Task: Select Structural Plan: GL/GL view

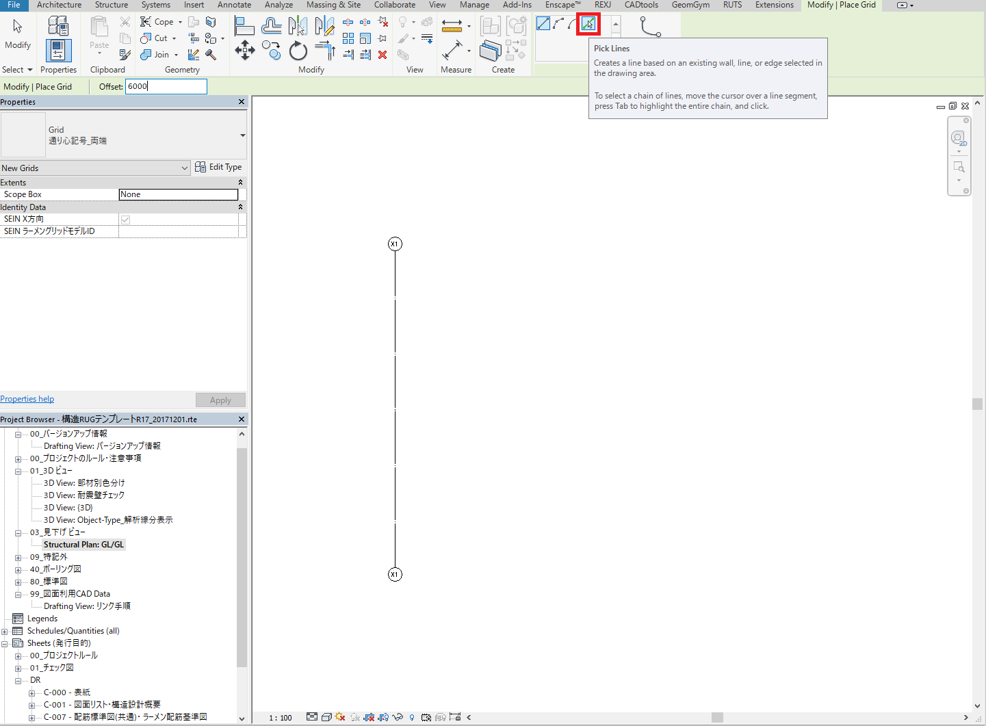Action: tap(83, 545)
